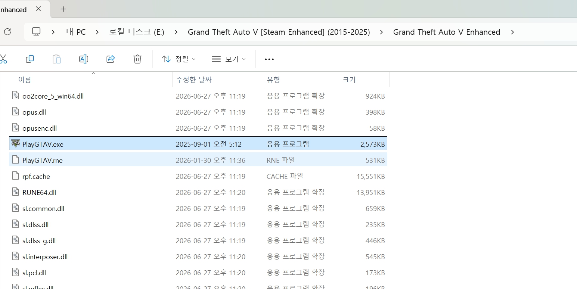Image resolution: width=577 pixels, height=289 pixels.
Task: Click GTA V icon of PlayGTAV.exe
Action: pos(15,143)
